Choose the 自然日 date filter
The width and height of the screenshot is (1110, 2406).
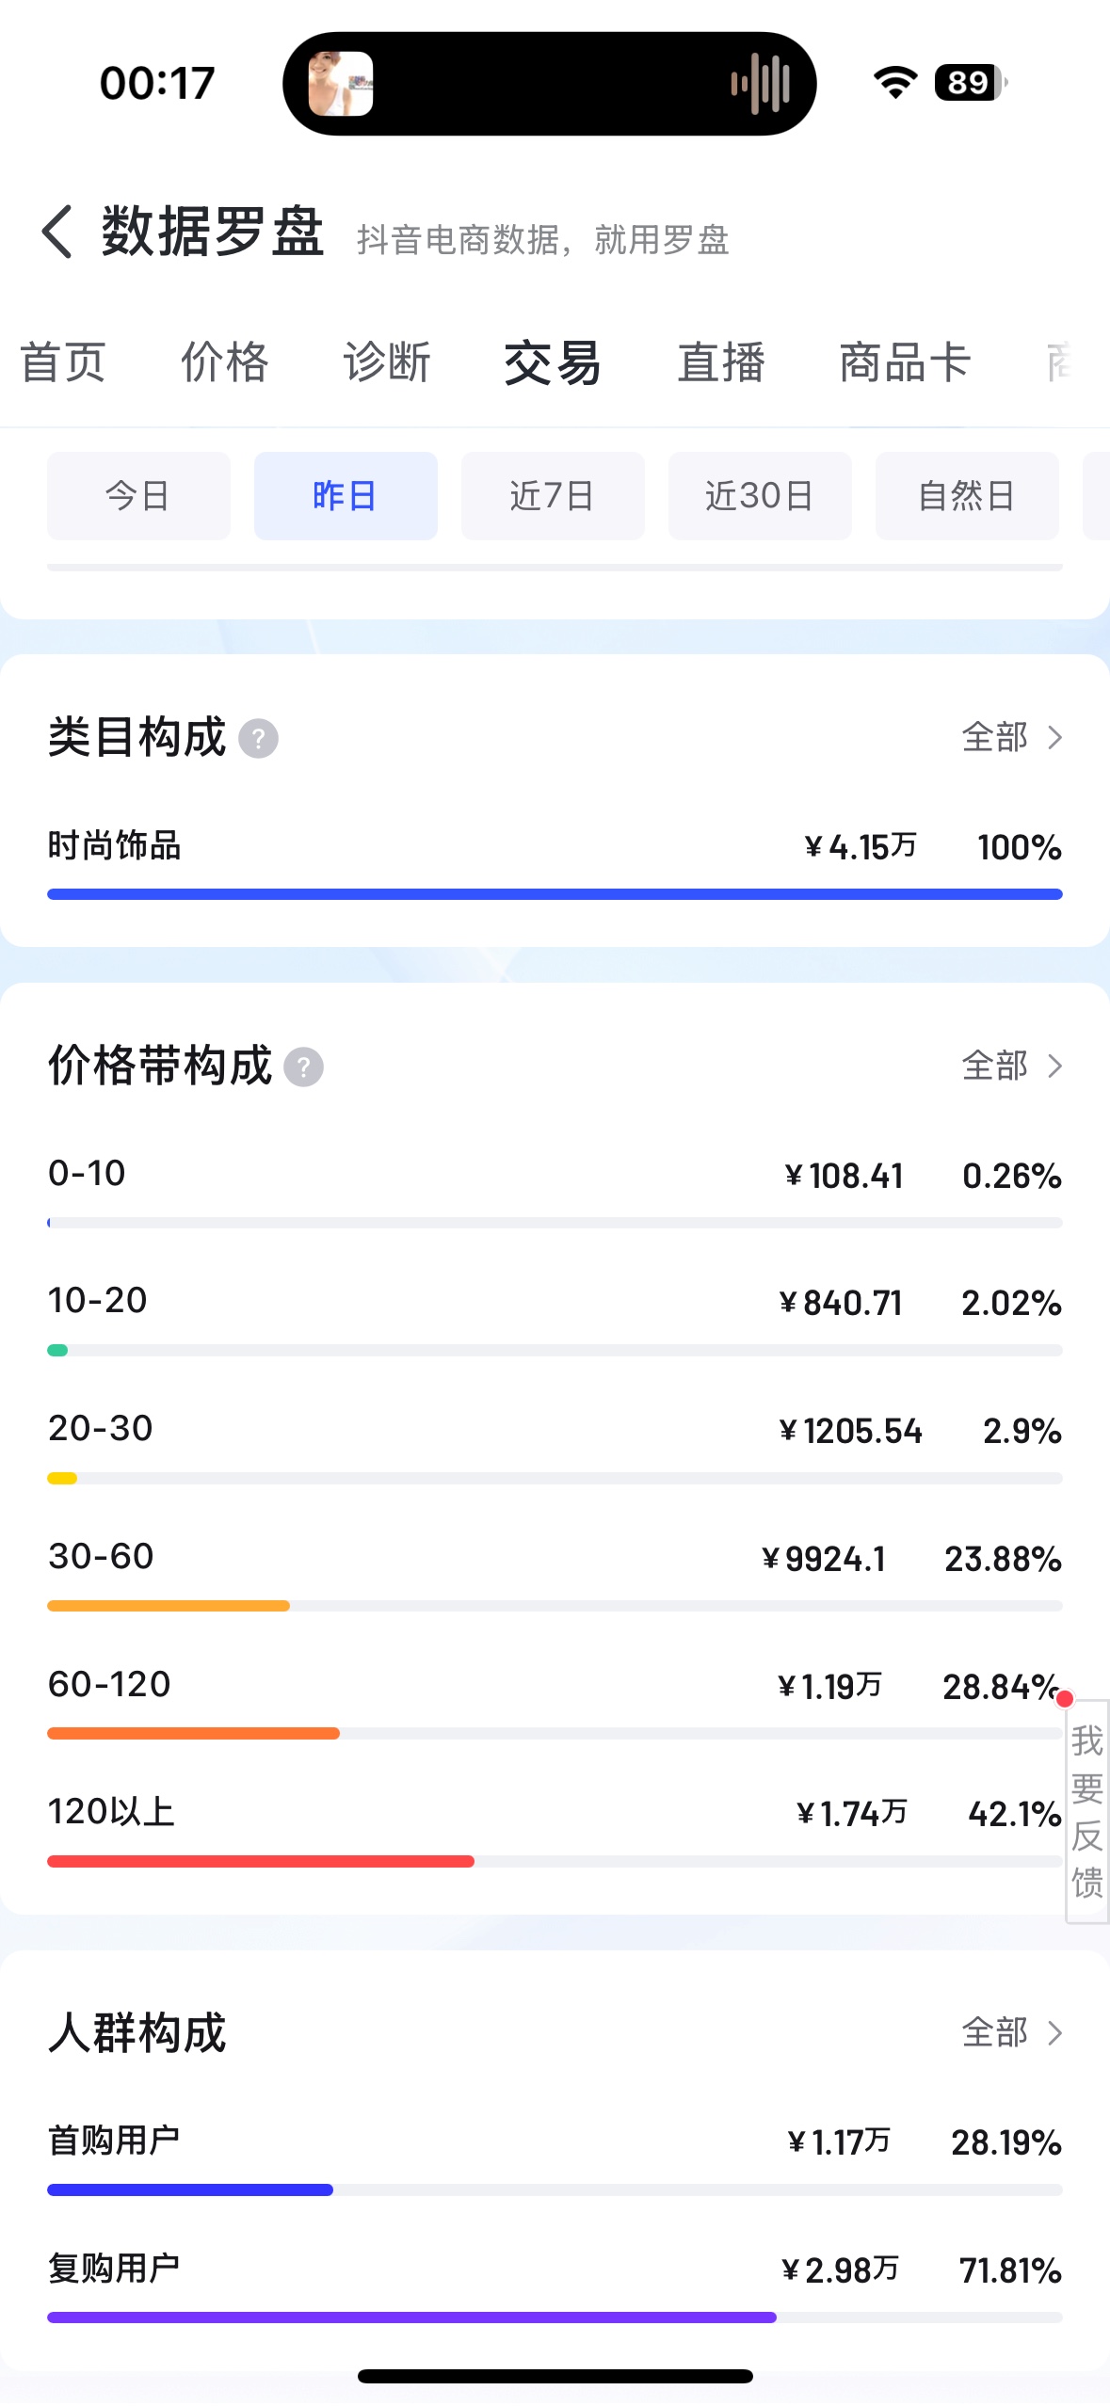tap(967, 496)
